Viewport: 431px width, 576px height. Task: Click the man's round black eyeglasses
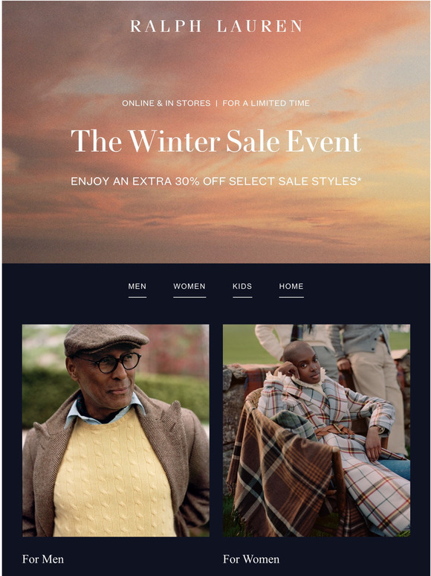[x=110, y=362]
